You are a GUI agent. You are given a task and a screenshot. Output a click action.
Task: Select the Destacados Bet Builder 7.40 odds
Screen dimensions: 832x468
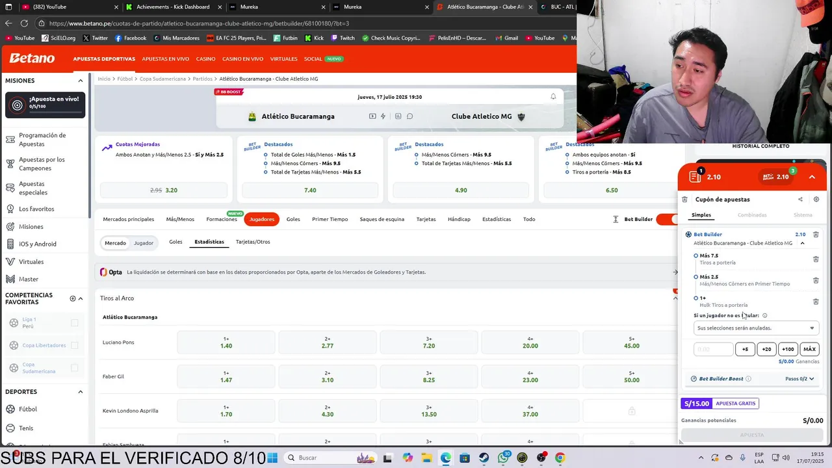(310, 190)
